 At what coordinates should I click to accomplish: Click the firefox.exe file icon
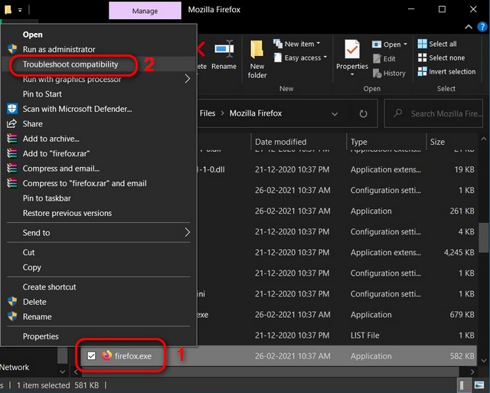click(106, 355)
